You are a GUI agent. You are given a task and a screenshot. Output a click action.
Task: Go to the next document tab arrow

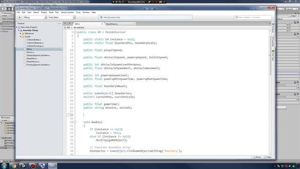[x=69, y=23]
